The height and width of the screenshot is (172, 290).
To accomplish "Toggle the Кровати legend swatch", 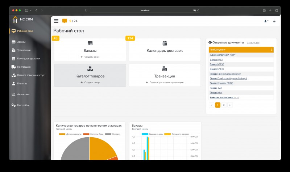I will 108,134.
